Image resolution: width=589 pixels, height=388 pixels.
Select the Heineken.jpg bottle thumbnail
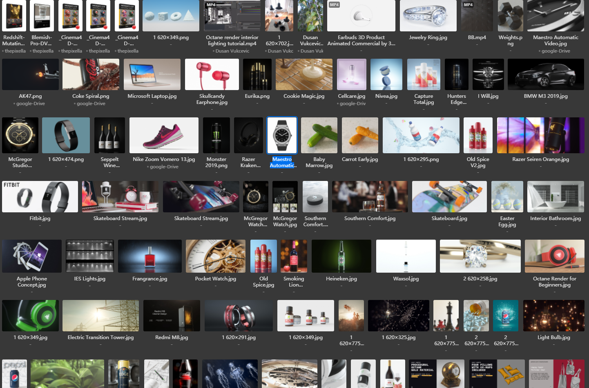point(341,256)
